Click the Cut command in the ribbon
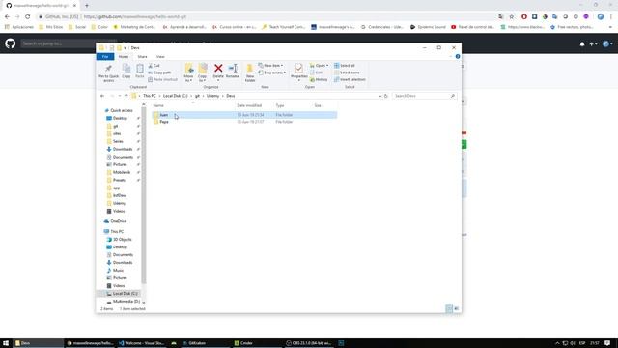The image size is (618, 348). (x=154, y=66)
